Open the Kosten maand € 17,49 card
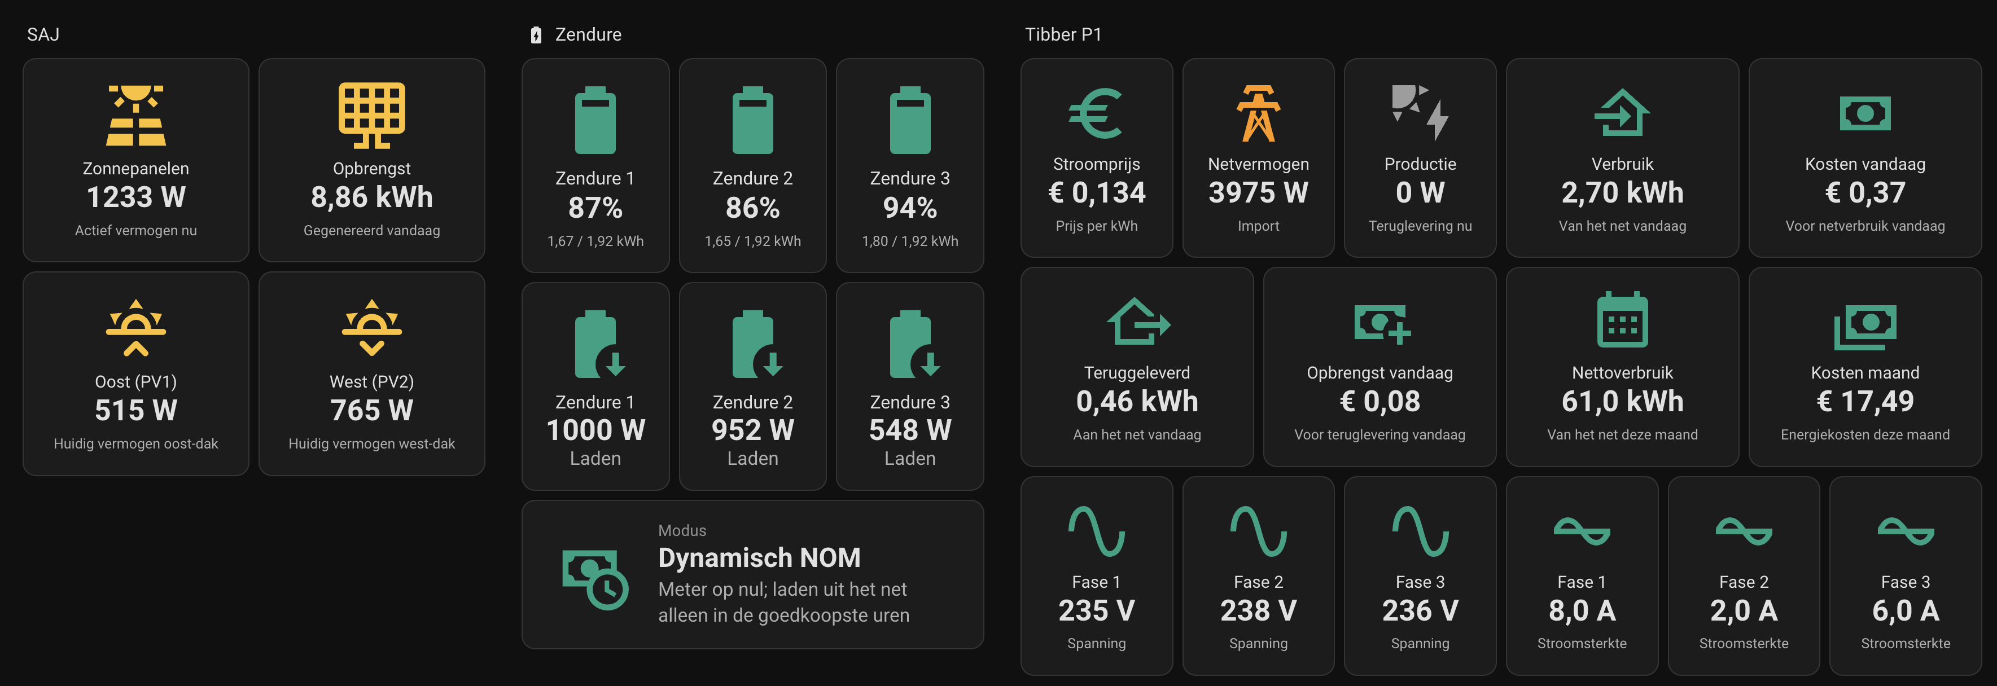The height and width of the screenshot is (686, 1997). (x=1864, y=367)
